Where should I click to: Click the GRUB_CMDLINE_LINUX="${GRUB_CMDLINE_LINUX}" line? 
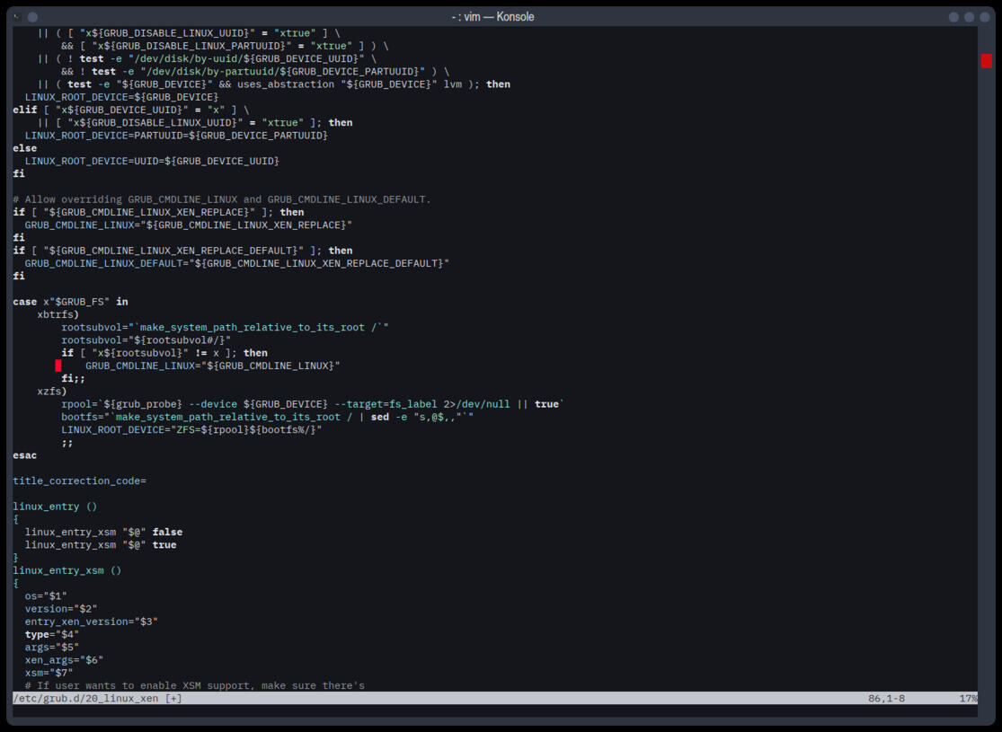coord(213,366)
